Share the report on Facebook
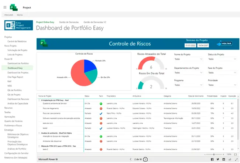240x163 pixels. (x=212, y=159)
